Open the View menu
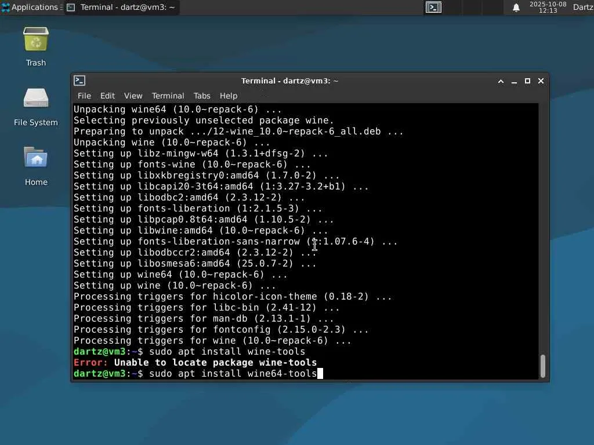The image size is (594, 445). click(x=133, y=96)
